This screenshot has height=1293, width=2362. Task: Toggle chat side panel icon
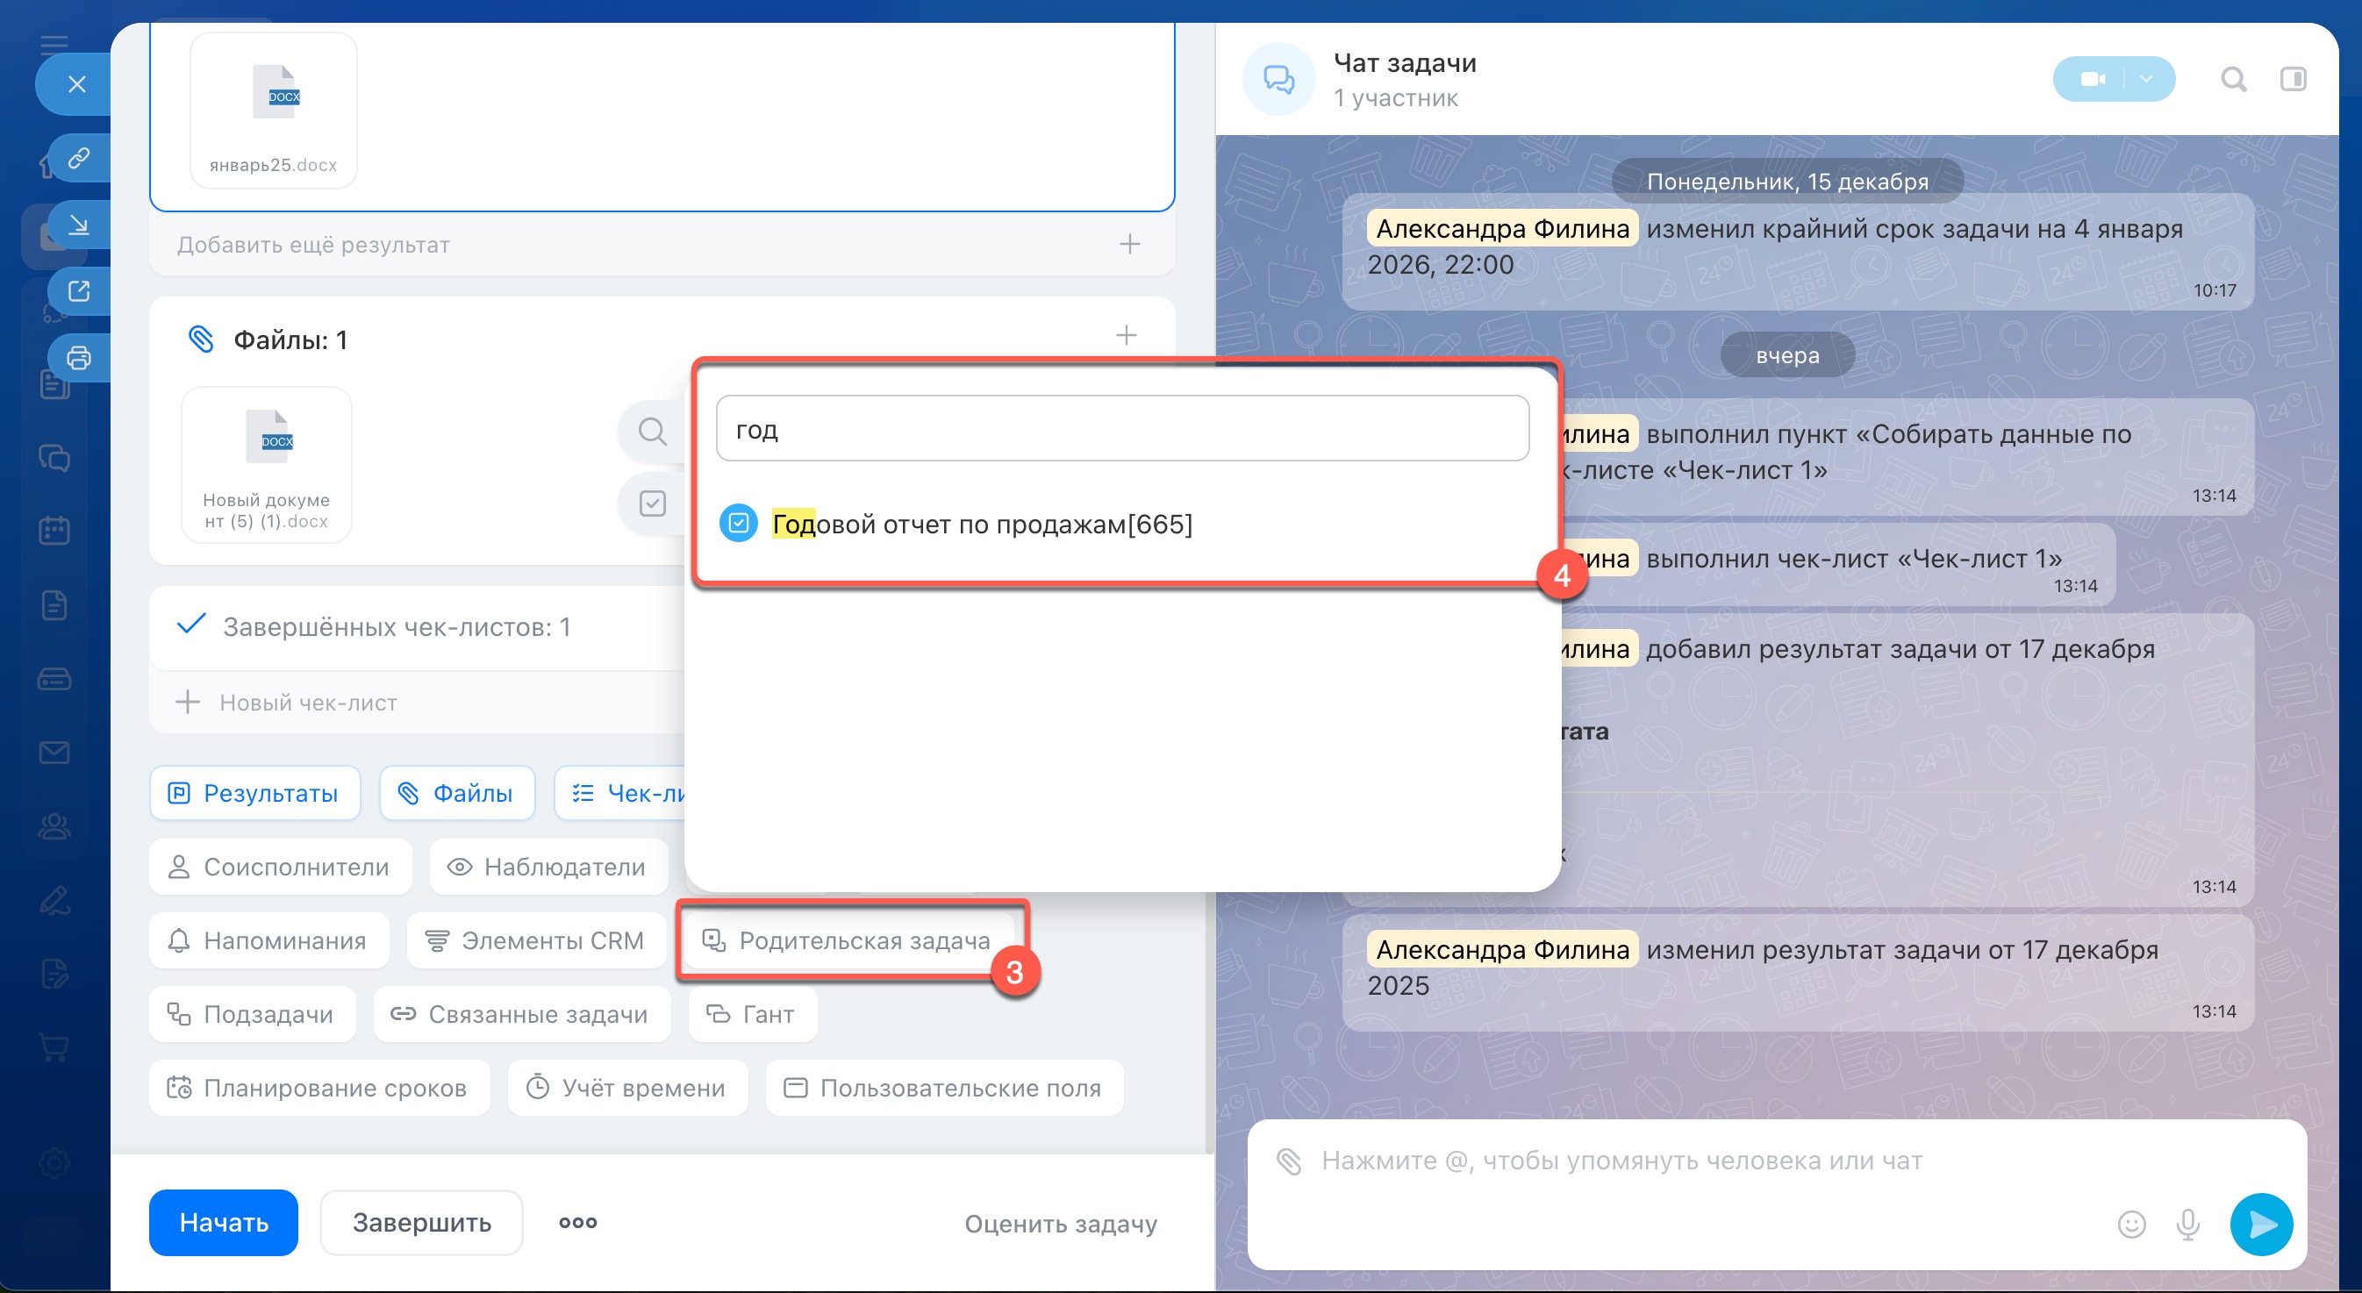pos(2293,80)
